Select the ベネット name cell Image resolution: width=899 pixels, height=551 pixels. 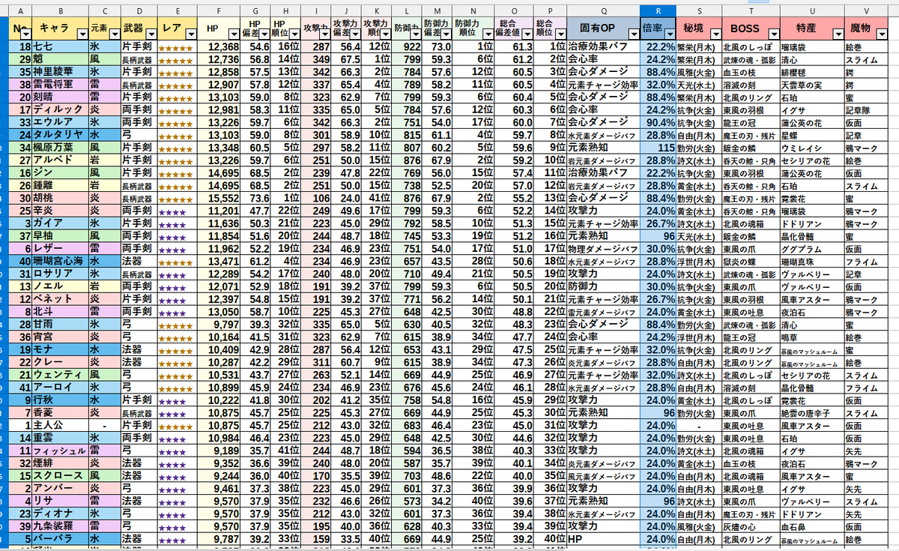point(61,300)
